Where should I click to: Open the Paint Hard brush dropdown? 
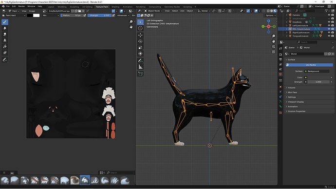14,16
